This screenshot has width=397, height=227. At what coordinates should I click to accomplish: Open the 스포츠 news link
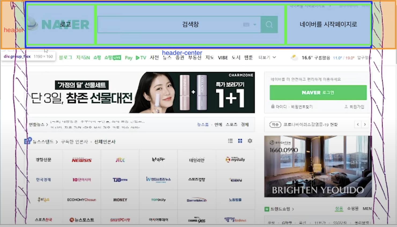(x=231, y=125)
